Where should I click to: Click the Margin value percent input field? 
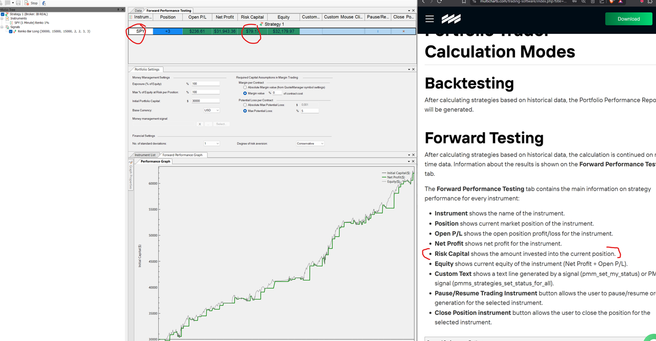tap(277, 93)
